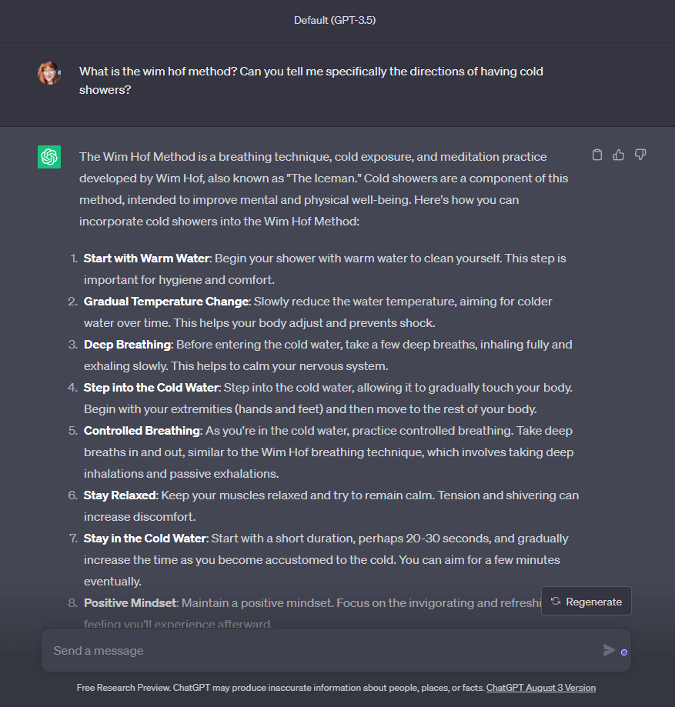Click the Default (GPT-3.5) model header

click(x=335, y=20)
